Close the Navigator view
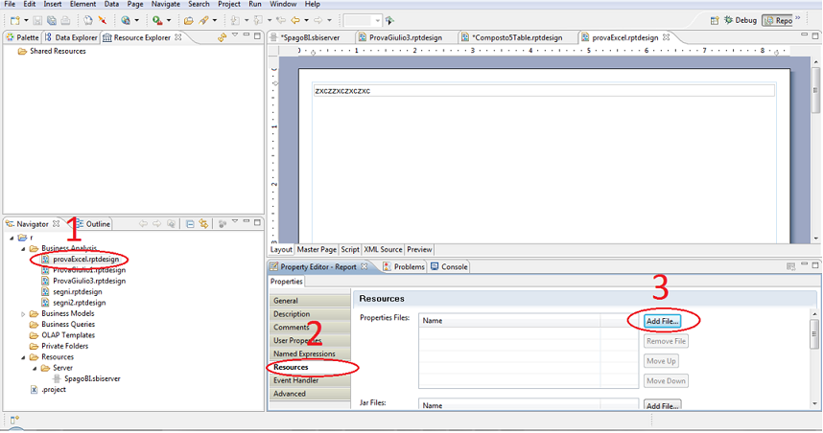 (57, 224)
